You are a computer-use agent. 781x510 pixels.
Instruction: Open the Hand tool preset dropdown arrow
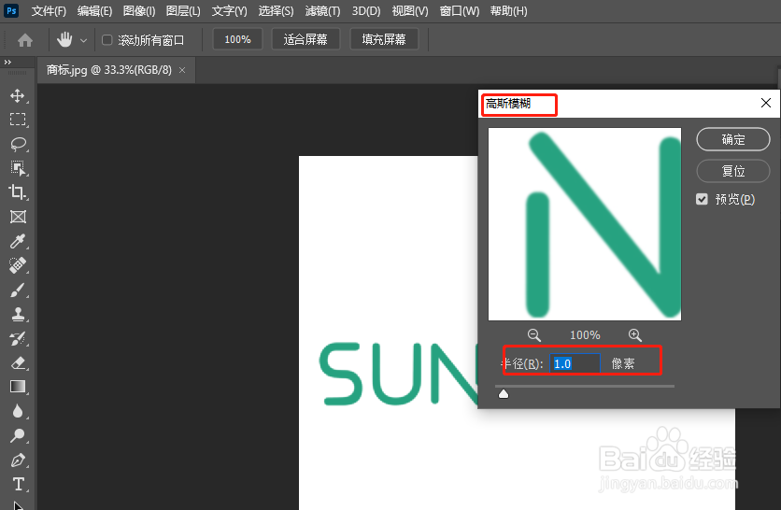coord(84,40)
